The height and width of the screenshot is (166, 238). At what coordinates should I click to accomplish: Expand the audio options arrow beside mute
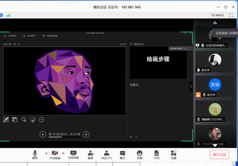(x=46, y=154)
